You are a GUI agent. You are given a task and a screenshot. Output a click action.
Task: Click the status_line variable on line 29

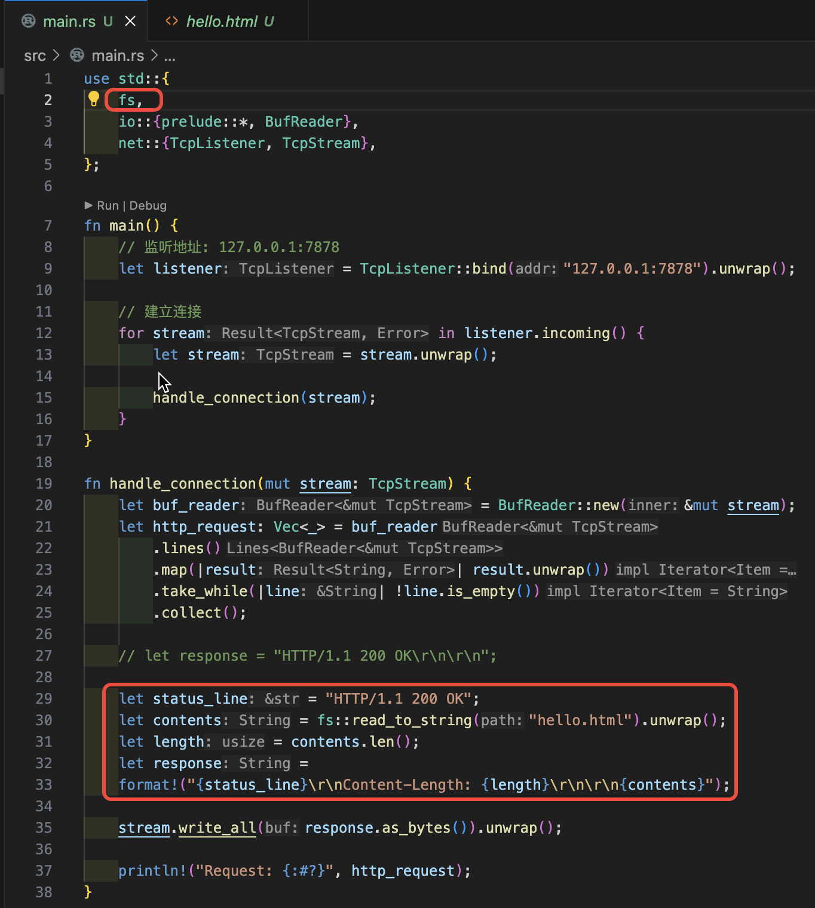[200, 698]
